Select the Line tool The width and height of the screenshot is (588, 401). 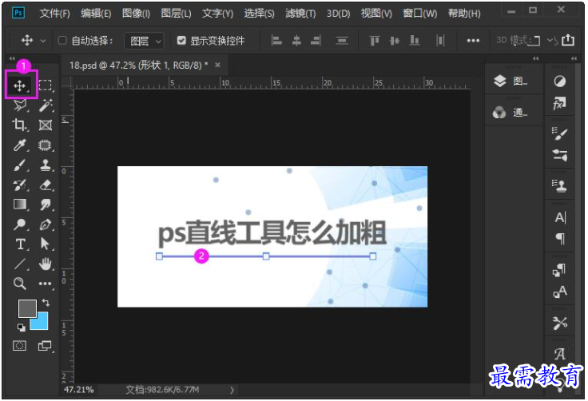coord(20,264)
